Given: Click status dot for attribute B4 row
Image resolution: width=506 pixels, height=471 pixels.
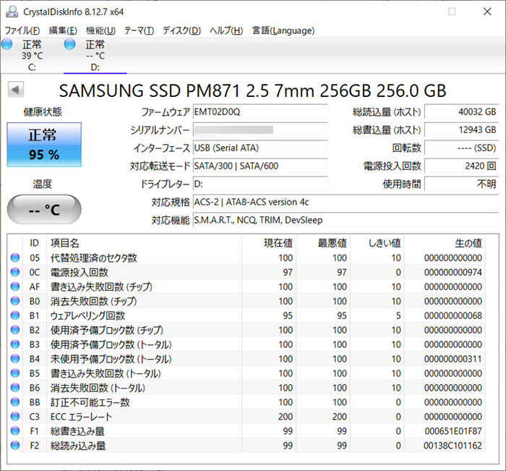Looking at the screenshot, I should coord(15,359).
